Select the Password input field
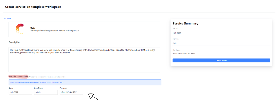Viewport: 278px width, 107px height. (72, 92)
